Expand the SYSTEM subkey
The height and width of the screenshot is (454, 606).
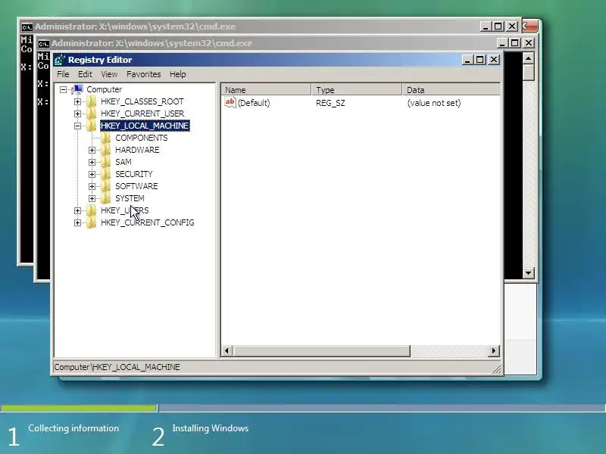pos(92,198)
